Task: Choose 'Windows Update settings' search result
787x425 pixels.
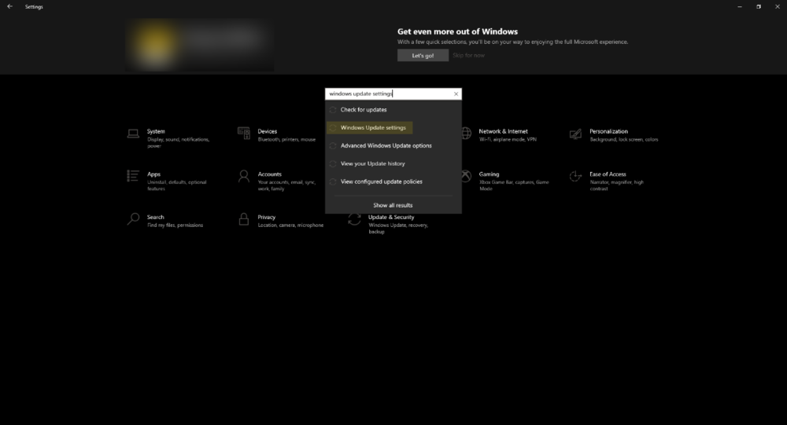Action: tap(373, 127)
